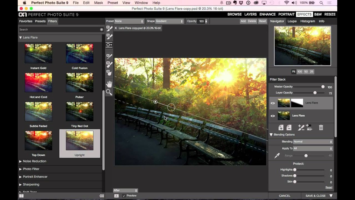Open the Save & Close options arrow
Image resolution: width=355 pixels, height=200 pixels.
click(331, 196)
